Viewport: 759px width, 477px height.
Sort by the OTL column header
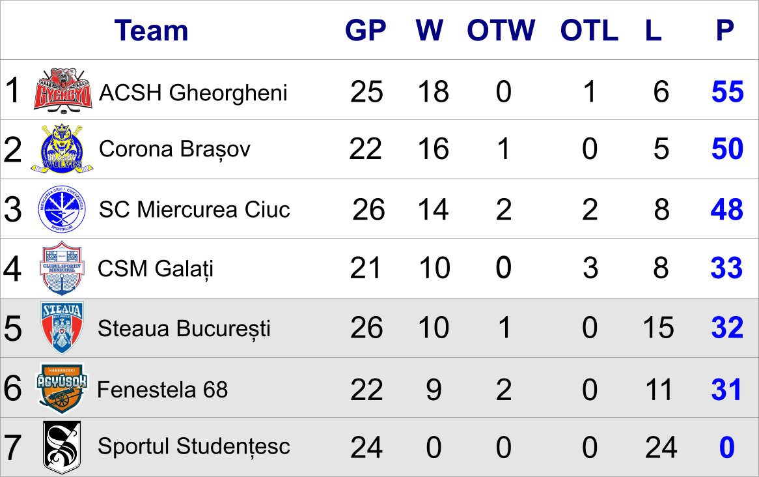click(x=589, y=31)
